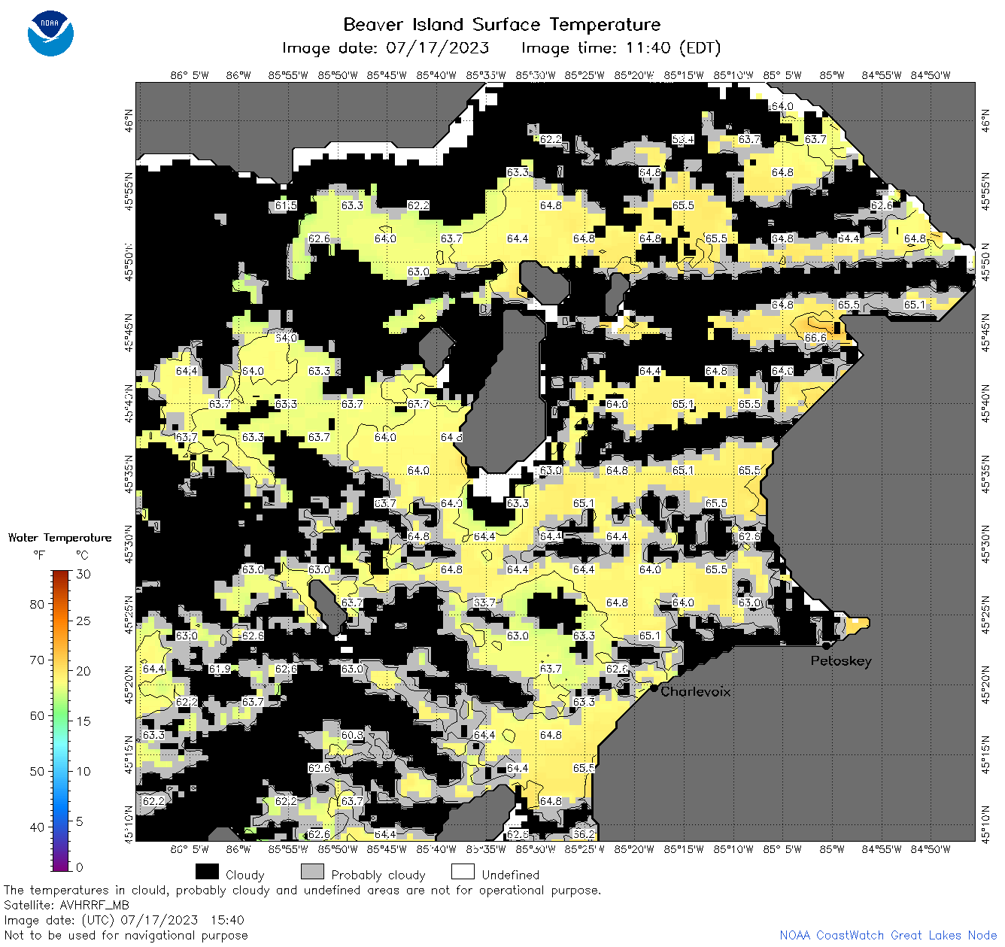1005x947 pixels.
Task: Click the Charlevoix city name label
Action: point(696,691)
